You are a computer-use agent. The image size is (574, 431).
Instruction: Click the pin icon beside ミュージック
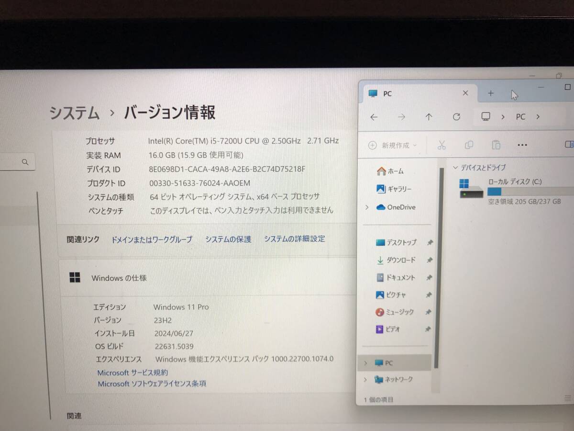pyautogui.click(x=429, y=312)
